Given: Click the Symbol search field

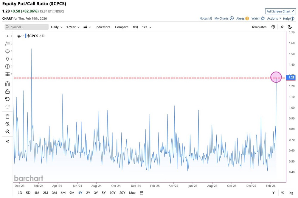Looking at the screenshot, I should tap(27, 27).
